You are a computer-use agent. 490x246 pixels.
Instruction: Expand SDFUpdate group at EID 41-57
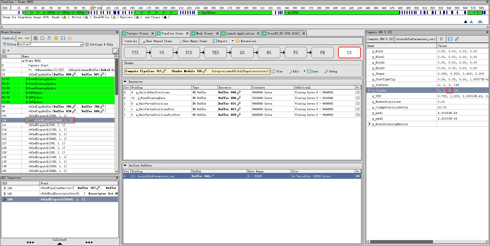click(x=27, y=93)
